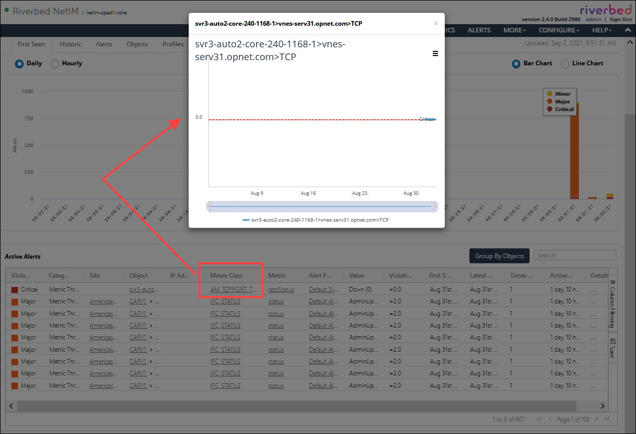Open the Objects tab
Screen dimensions: 636x434
tap(137, 44)
